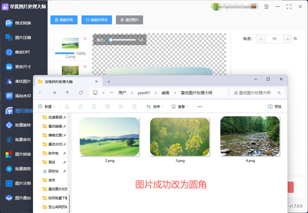The image size is (308, 213).
Task: Select 图片分割 image split tool
Action: tap(18, 183)
